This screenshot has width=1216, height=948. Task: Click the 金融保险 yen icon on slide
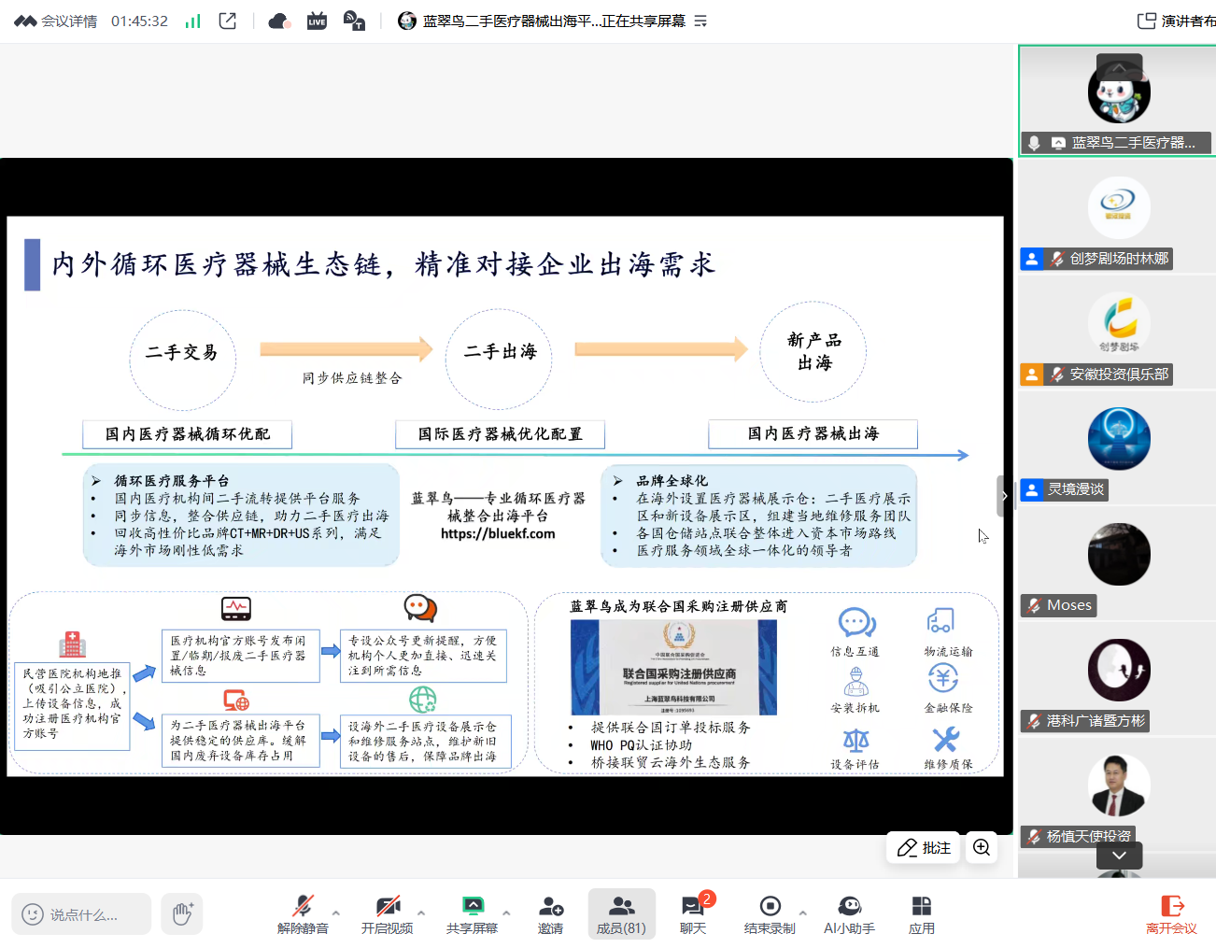pos(944,678)
